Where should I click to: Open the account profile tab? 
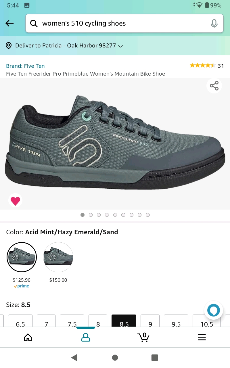[86, 337]
